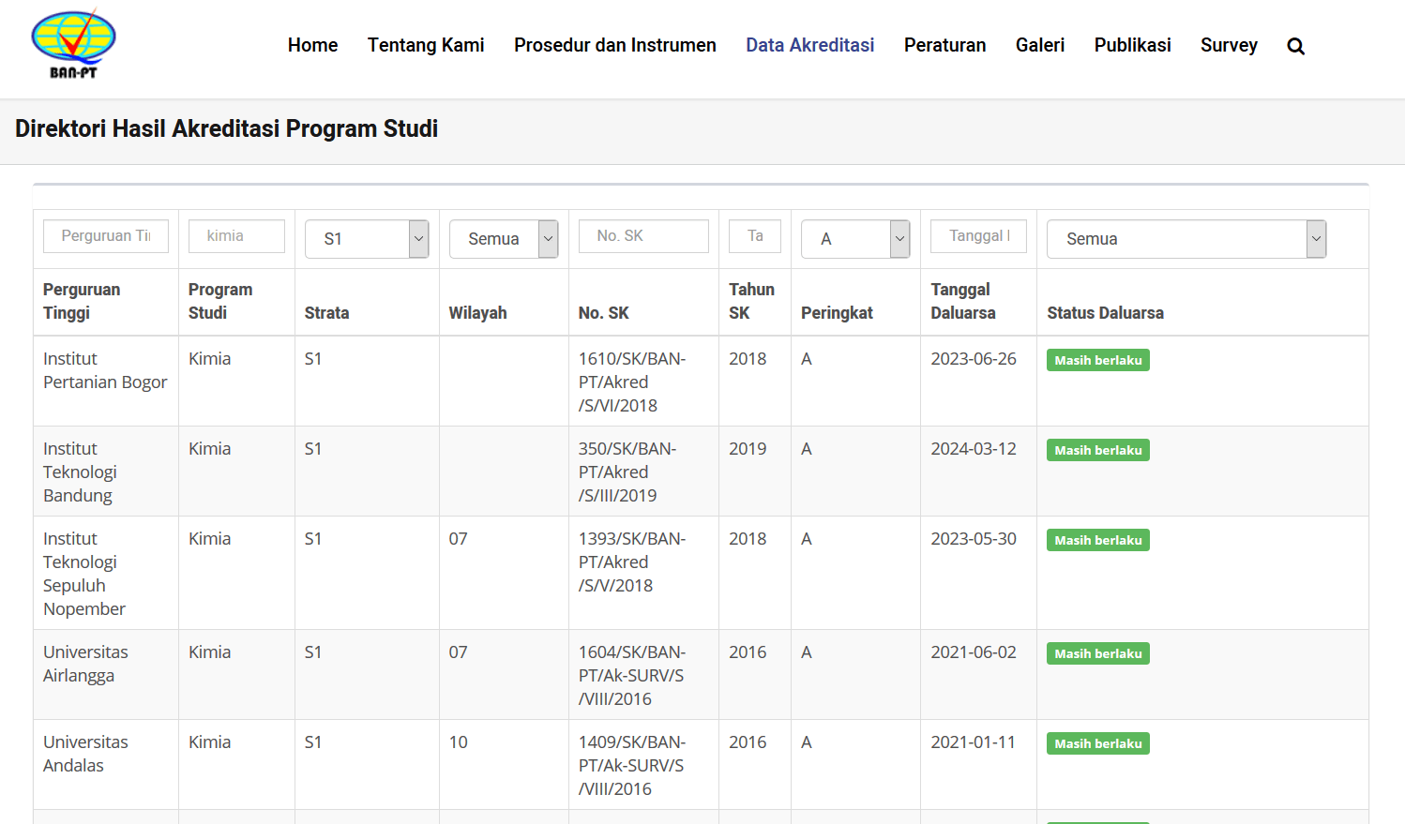Select Data Akreditasi menu

pyautogui.click(x=810, y=45)
